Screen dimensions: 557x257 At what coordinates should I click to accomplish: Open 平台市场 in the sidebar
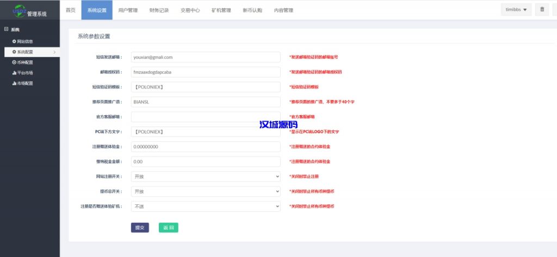pyautogui.click(x=23, y=73)
